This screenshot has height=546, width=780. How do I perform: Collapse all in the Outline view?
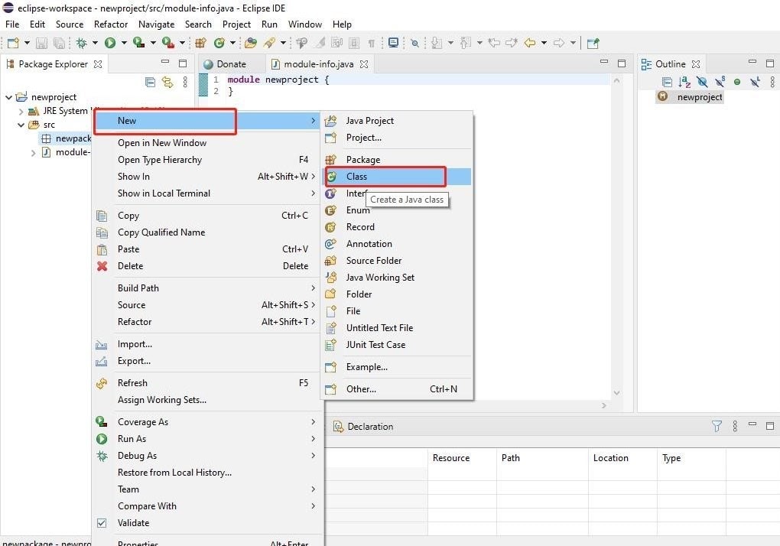point(667,82)
